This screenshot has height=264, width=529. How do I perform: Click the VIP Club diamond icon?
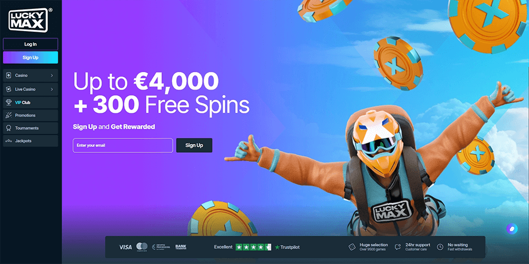pyautogui.click(x=8, y=102)
